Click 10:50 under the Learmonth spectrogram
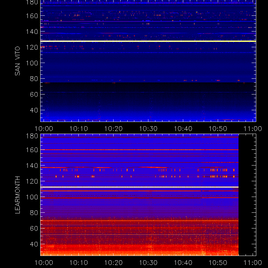 tap(218, 263)
